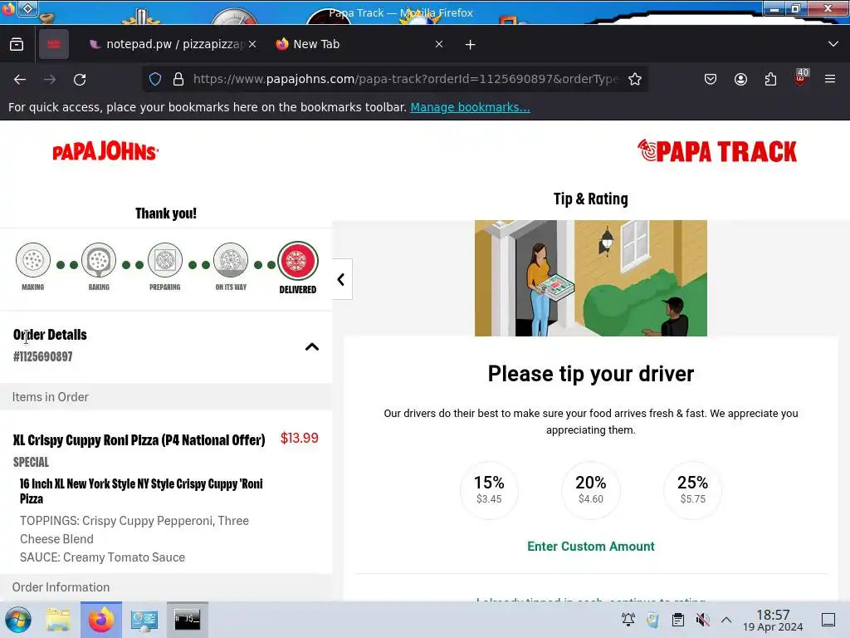Click the uBlock extension icon with badge 40
This screenshot has width=850, height=638.
(801, 77)
